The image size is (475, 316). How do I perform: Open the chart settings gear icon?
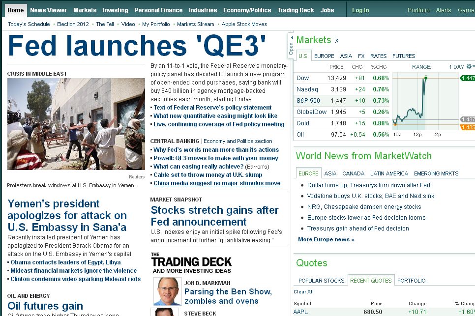point(469,66)
